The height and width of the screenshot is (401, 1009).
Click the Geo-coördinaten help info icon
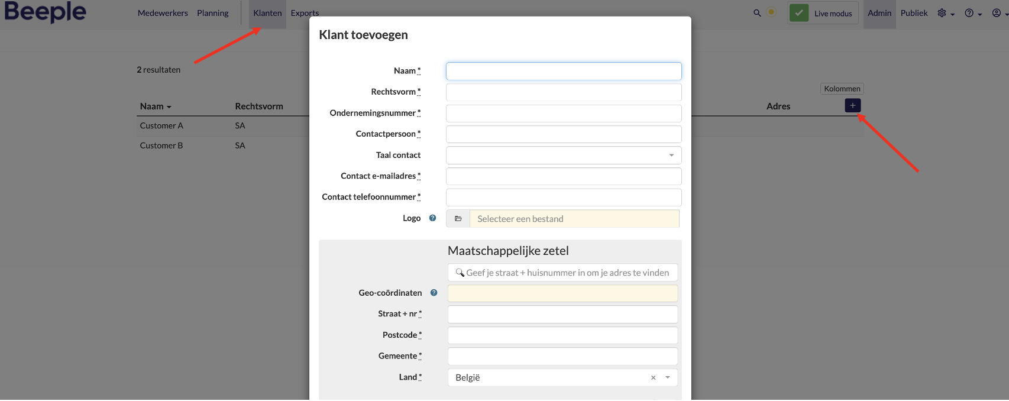point(434,293)
